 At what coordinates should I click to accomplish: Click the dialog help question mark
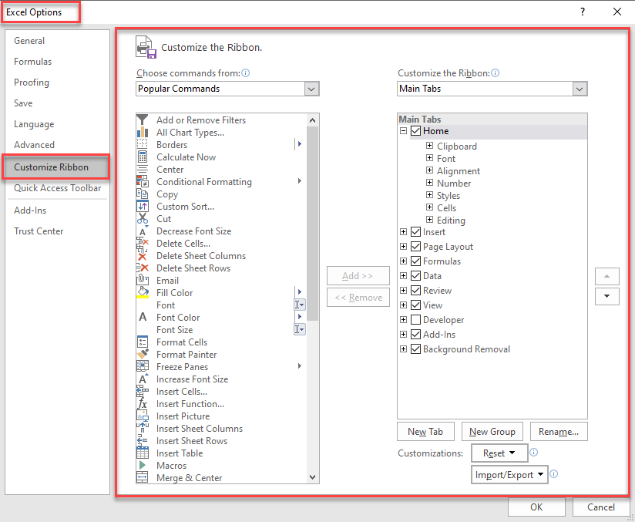pyautogui.click(x=583, y=12)
